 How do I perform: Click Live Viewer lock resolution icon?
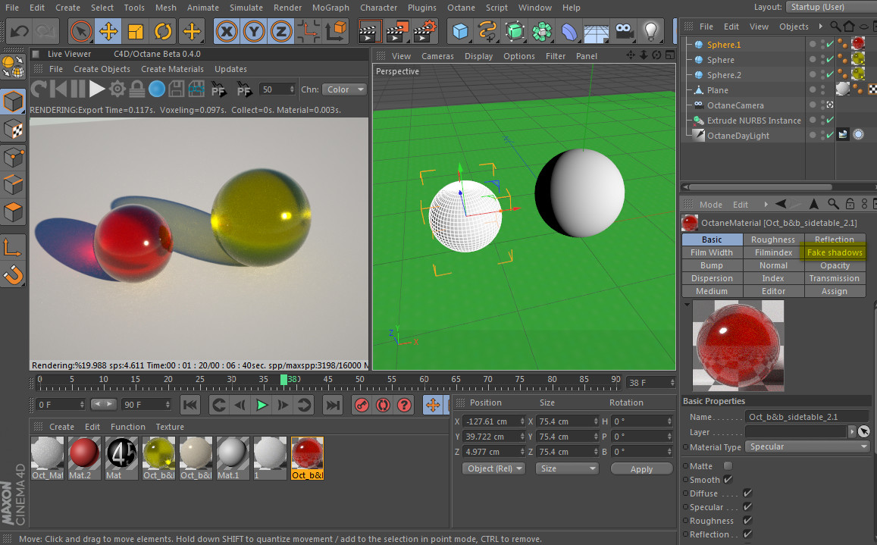pyautogui.click(x=136, y=89)
